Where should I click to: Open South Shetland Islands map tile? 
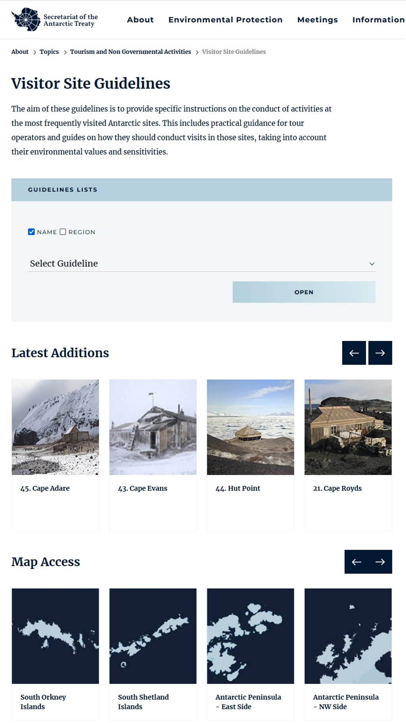pos(153,636)
